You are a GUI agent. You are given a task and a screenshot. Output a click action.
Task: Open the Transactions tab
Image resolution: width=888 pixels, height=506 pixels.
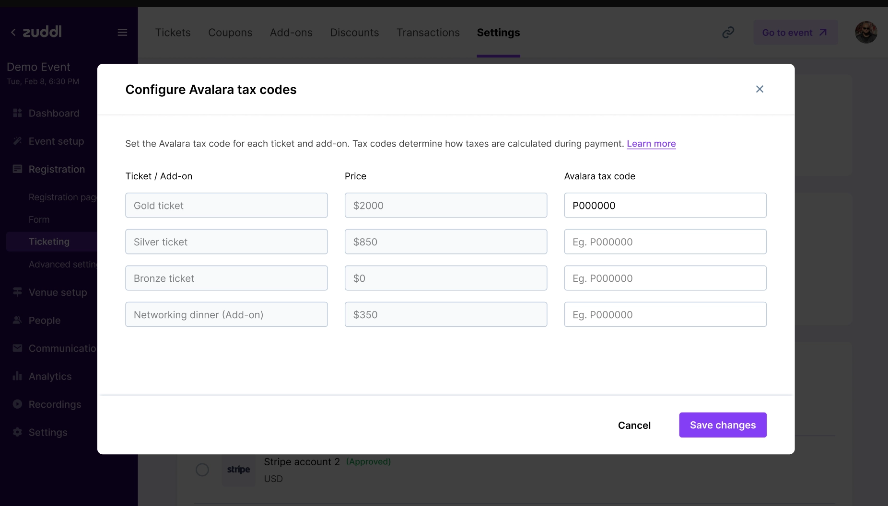click(x=428, y=33)
